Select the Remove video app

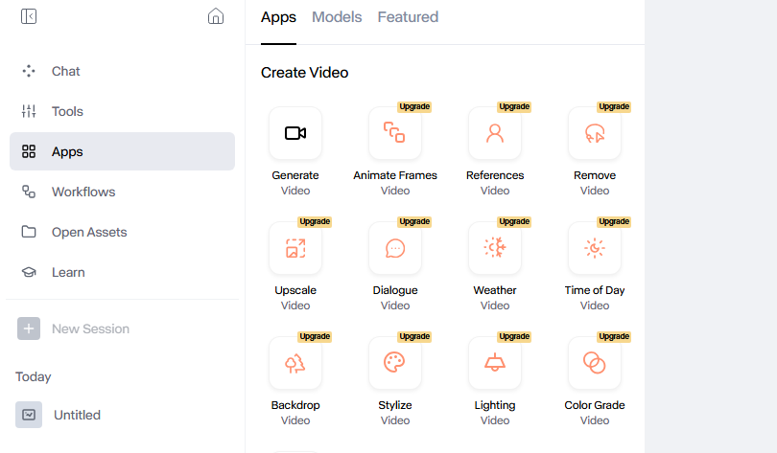pyautogui.click(x=595, y=133)
